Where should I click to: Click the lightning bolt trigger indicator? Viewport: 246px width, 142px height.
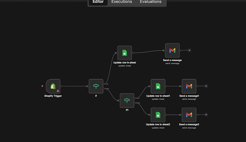tap(42, 86)
